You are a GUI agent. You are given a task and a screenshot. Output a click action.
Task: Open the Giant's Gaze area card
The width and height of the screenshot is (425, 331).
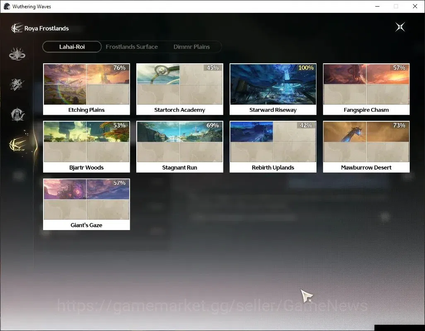tap(87, 204)
